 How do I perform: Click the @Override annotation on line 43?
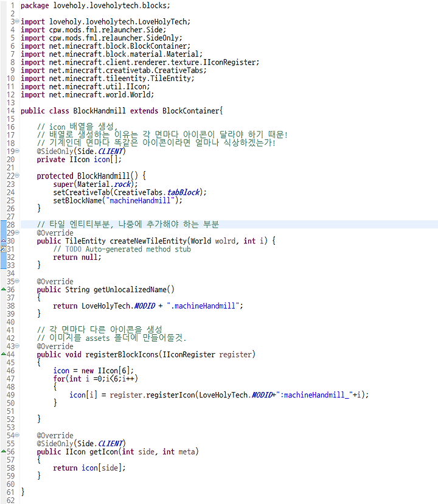point(55,346)
